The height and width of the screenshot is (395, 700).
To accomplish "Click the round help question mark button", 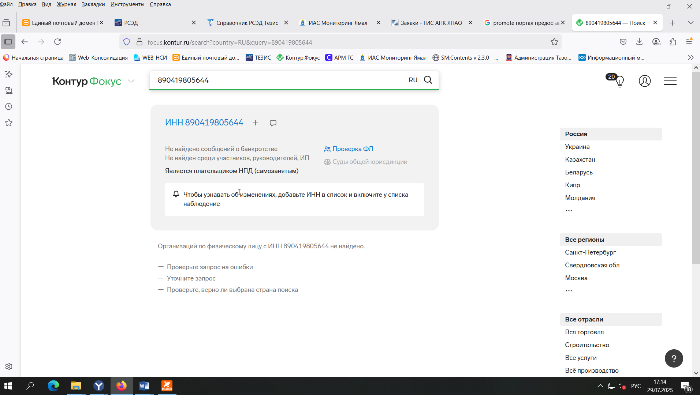I will pos(674,358).
